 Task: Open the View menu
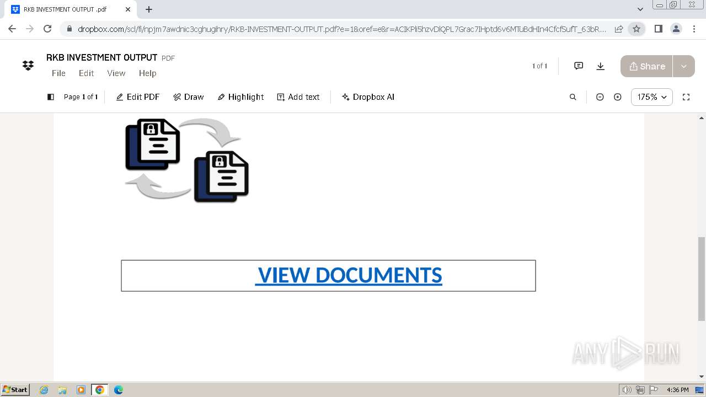(116, 73)
